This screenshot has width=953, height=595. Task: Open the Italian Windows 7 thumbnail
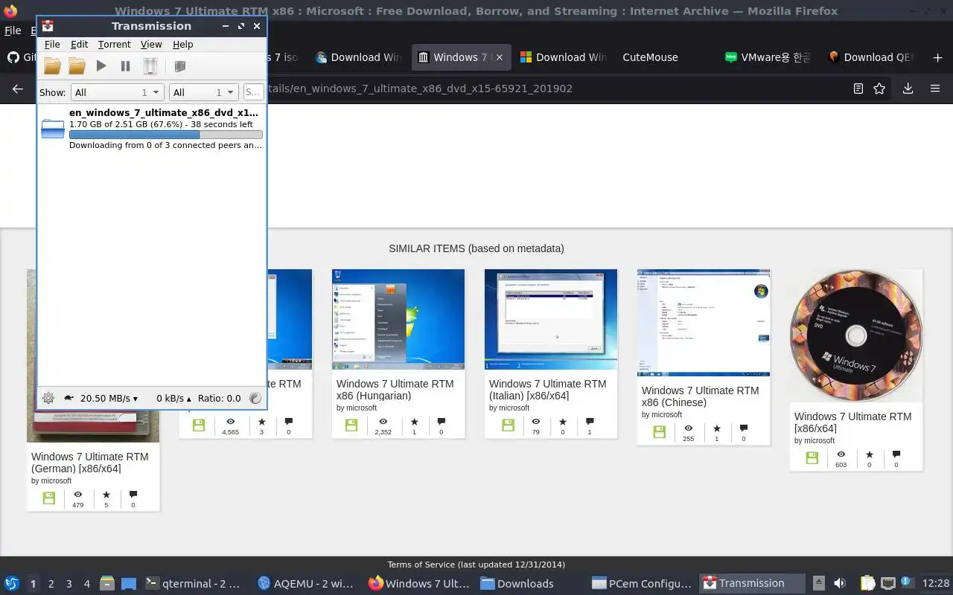(x=551, y=319)
